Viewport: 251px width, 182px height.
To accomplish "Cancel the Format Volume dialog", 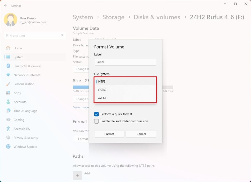I will click(141, 134).
